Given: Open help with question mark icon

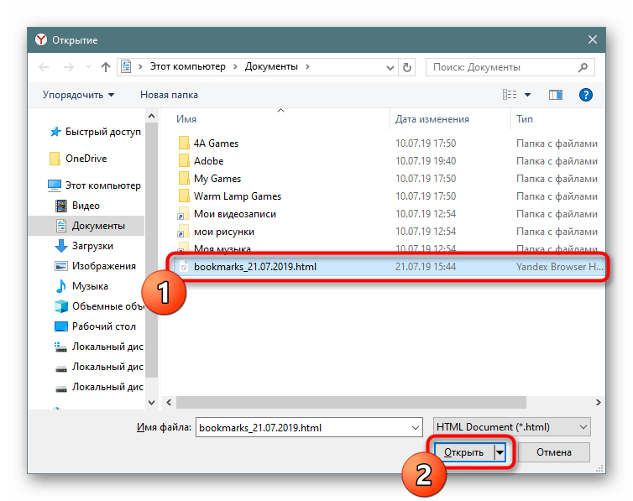Looking at the screenshot, I should click(585, 95).
